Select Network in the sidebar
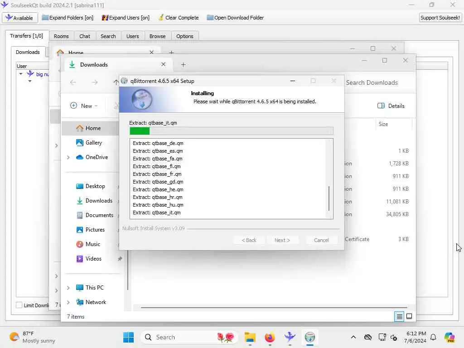 (x=95, y=302)
